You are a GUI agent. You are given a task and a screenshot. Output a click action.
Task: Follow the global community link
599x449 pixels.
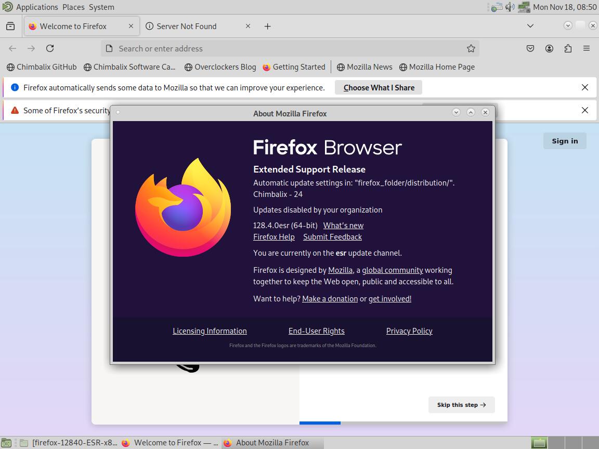pos(393,270)
